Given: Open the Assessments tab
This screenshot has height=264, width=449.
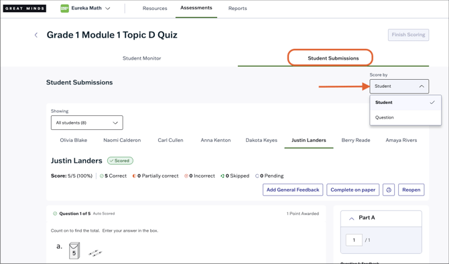Looking at the screenshot, I should pos(196,8).
